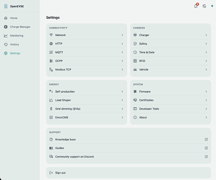Image resolution: width=216 pixels, height=180 pixels.
Task: Expand Charger settings chevron
Action: [206, 35]
